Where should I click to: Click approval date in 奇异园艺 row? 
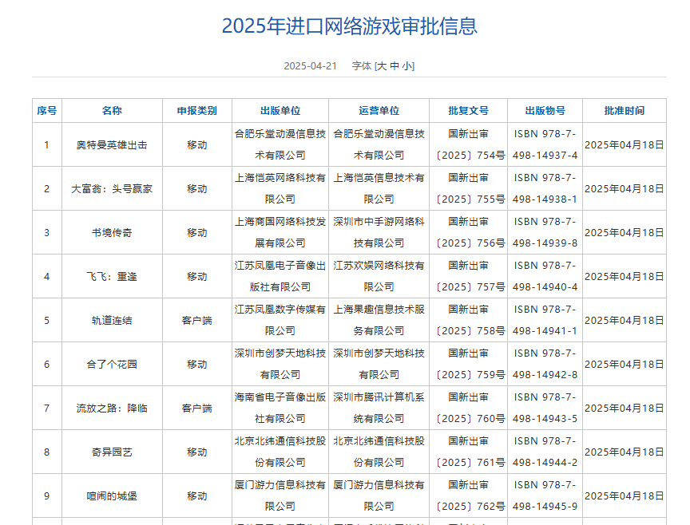(x=625, y=452)
